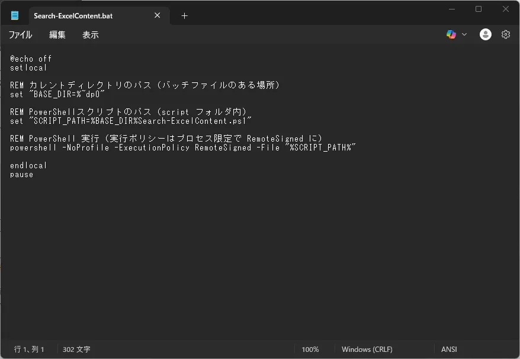The width and height of the screenshot is (520, 359).
Task: Open the ファイル menu
Action: coord(20,34)
